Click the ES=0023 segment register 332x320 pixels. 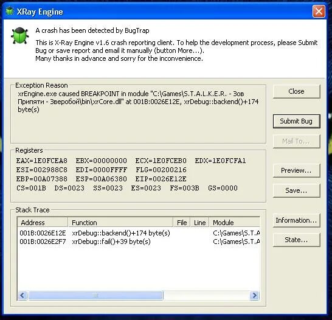[x=146, y=188]
